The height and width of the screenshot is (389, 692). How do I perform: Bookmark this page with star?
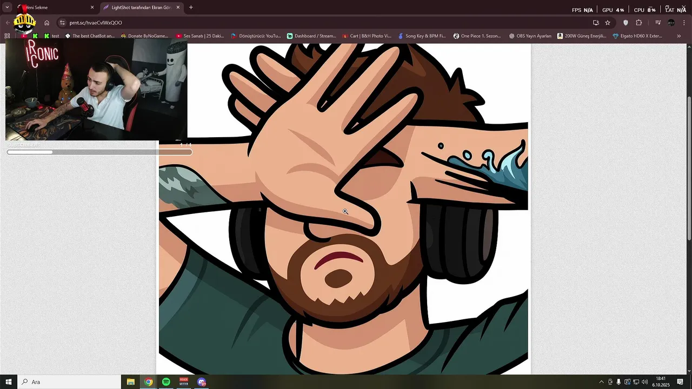point(608,23)
